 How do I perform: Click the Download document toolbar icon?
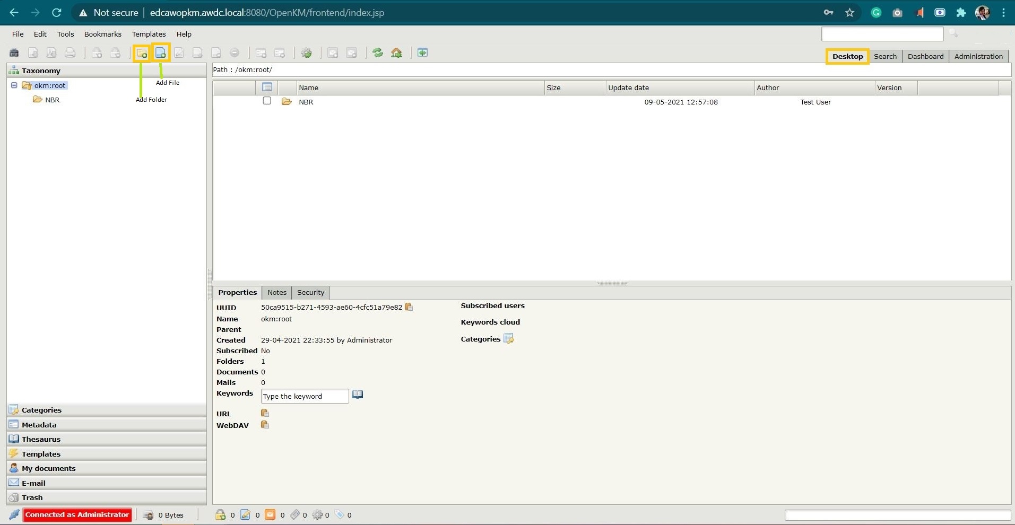[33, 52]
